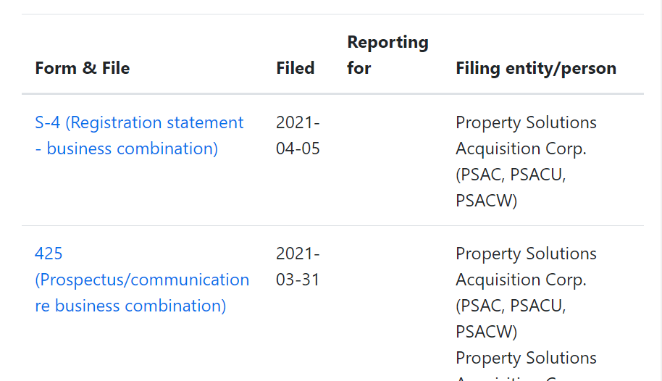The image size is (662, 381).
Task: Click the row separator between S-4 and 425
Action: click(332, 225)
